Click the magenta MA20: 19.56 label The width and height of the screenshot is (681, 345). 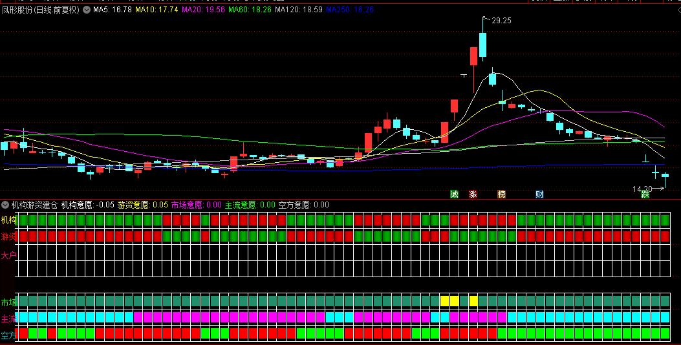(203, 10)
